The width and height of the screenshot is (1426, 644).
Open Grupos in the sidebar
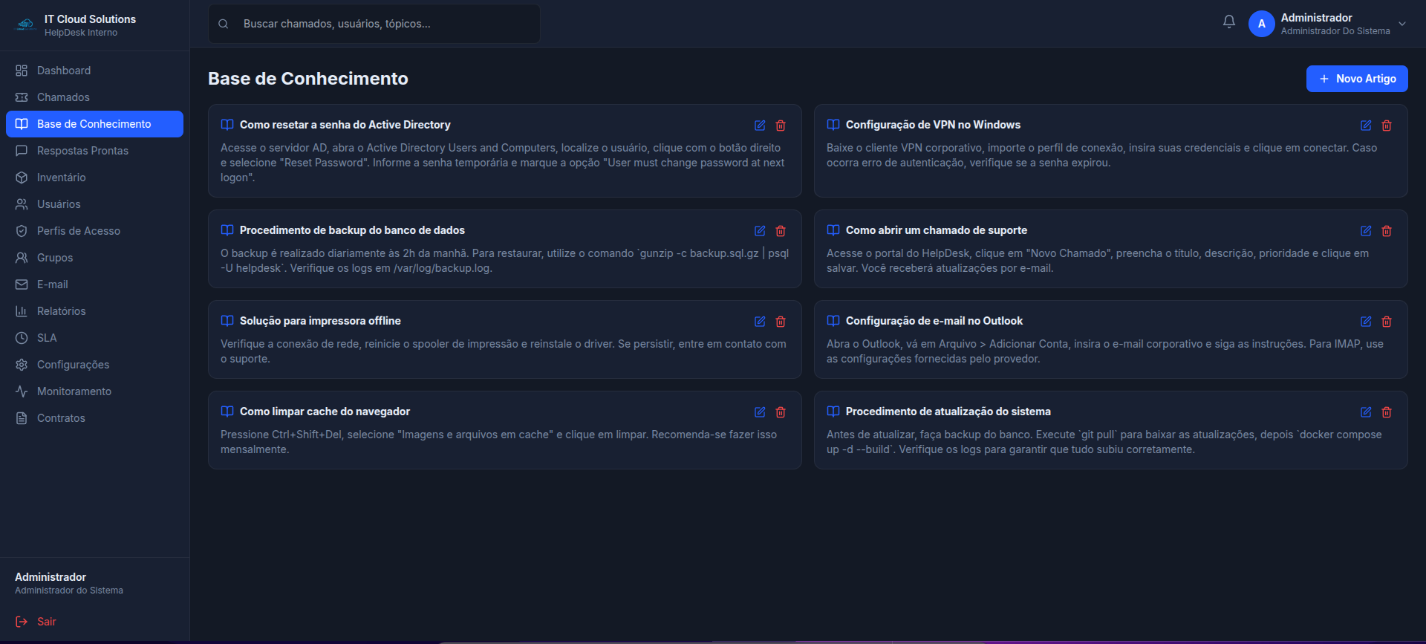tap(94, 258)
